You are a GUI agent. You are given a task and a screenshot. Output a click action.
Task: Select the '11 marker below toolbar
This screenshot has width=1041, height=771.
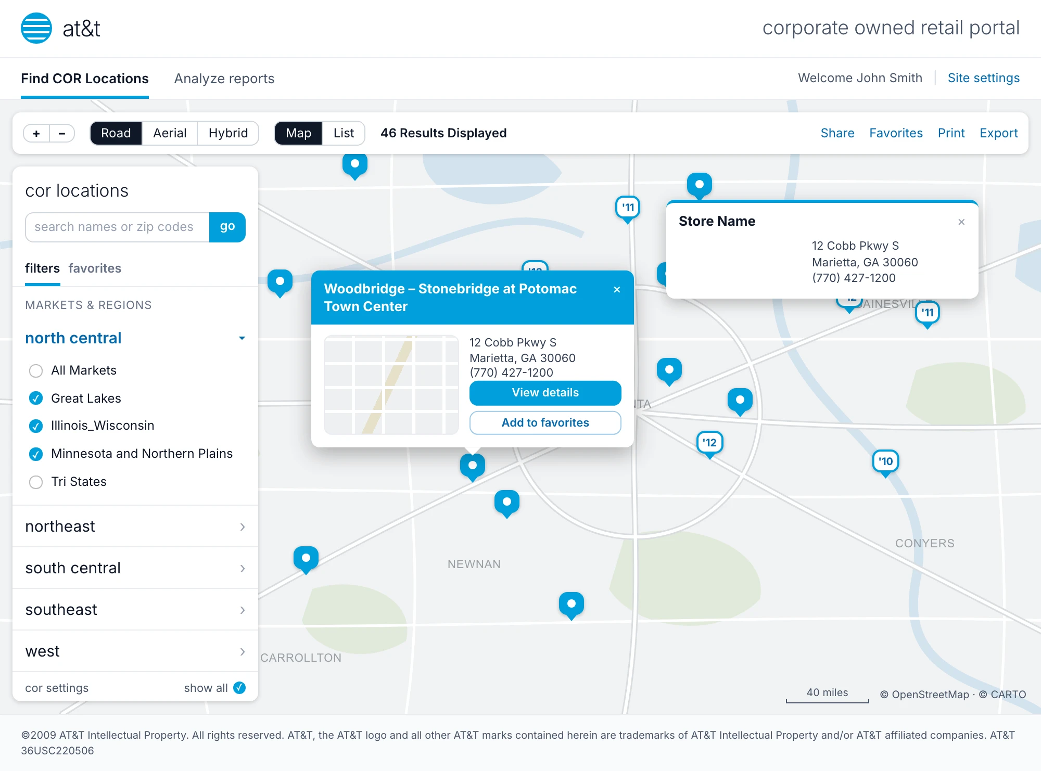[628, 209]
